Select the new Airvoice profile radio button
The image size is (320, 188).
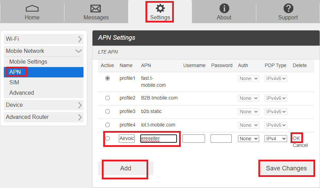[108, 139]
